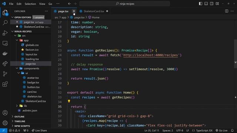The width and height of the screenshot is (237, 133).
Task: Click the ninja-recipes command center search box
Action: pyautogui.click(x=124, y=4)
